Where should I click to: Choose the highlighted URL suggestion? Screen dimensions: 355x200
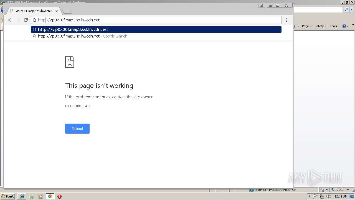[x=156, y=29]
